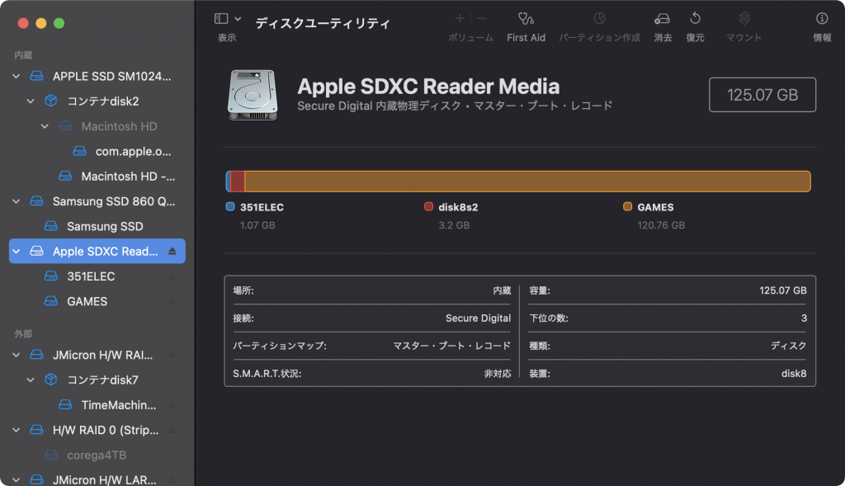Screen dimensions: 845x486
Task: Select APPLE SSD SM1024 disk icon
Action: (x=36, y=76)
